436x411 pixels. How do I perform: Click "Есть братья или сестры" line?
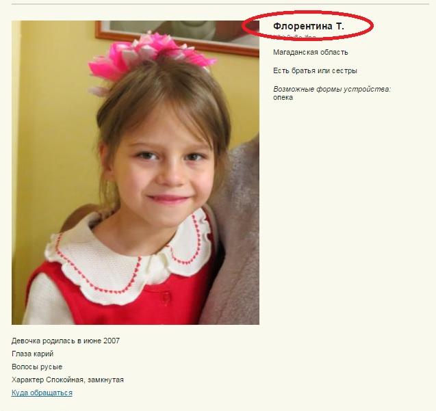[x=315, y=71]
